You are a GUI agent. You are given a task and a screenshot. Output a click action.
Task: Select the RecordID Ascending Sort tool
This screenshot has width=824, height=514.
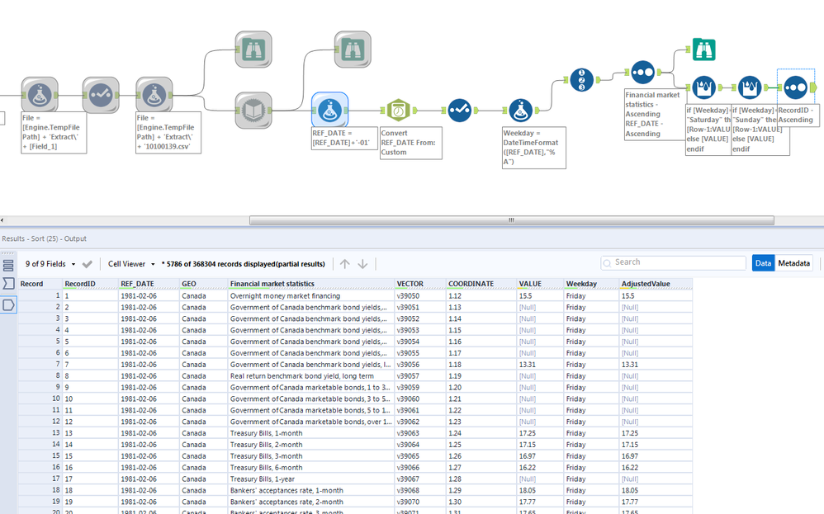[795, 87]
